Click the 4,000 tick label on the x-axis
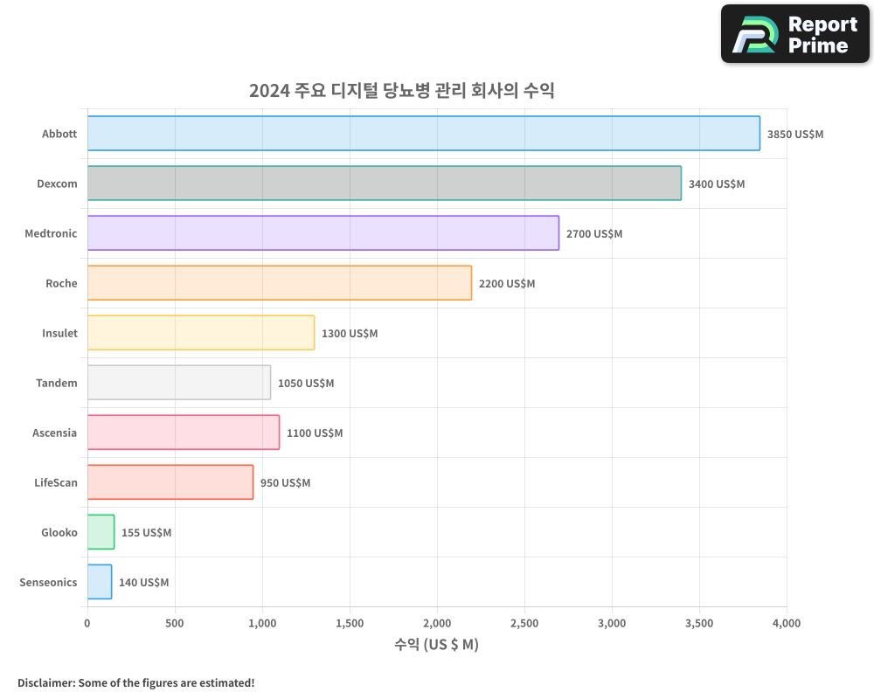 click(x=786, y=624)
